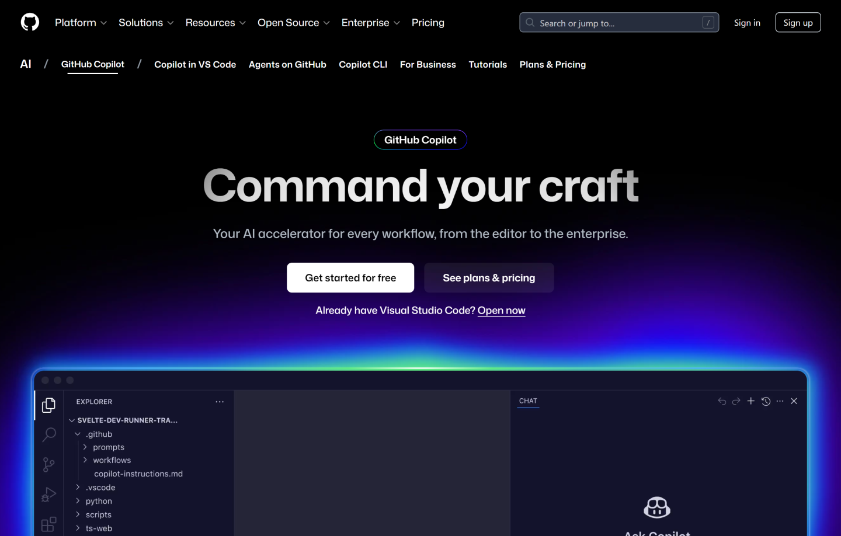This screenshot has height=536, width=841.
Task: Click Get started for free
Action: pos(350,277)
